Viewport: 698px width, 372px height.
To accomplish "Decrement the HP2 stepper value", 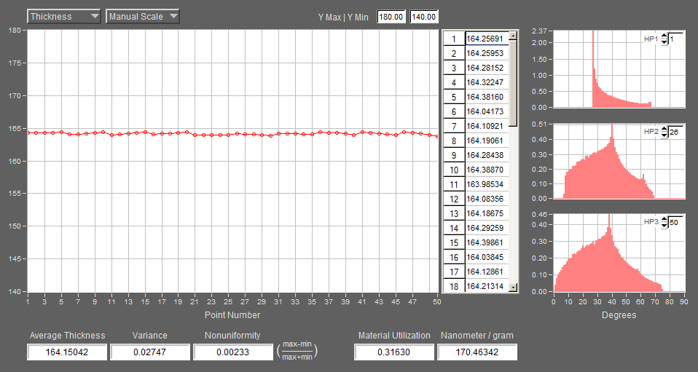I will pyautogui.click(x=664, y=135).
